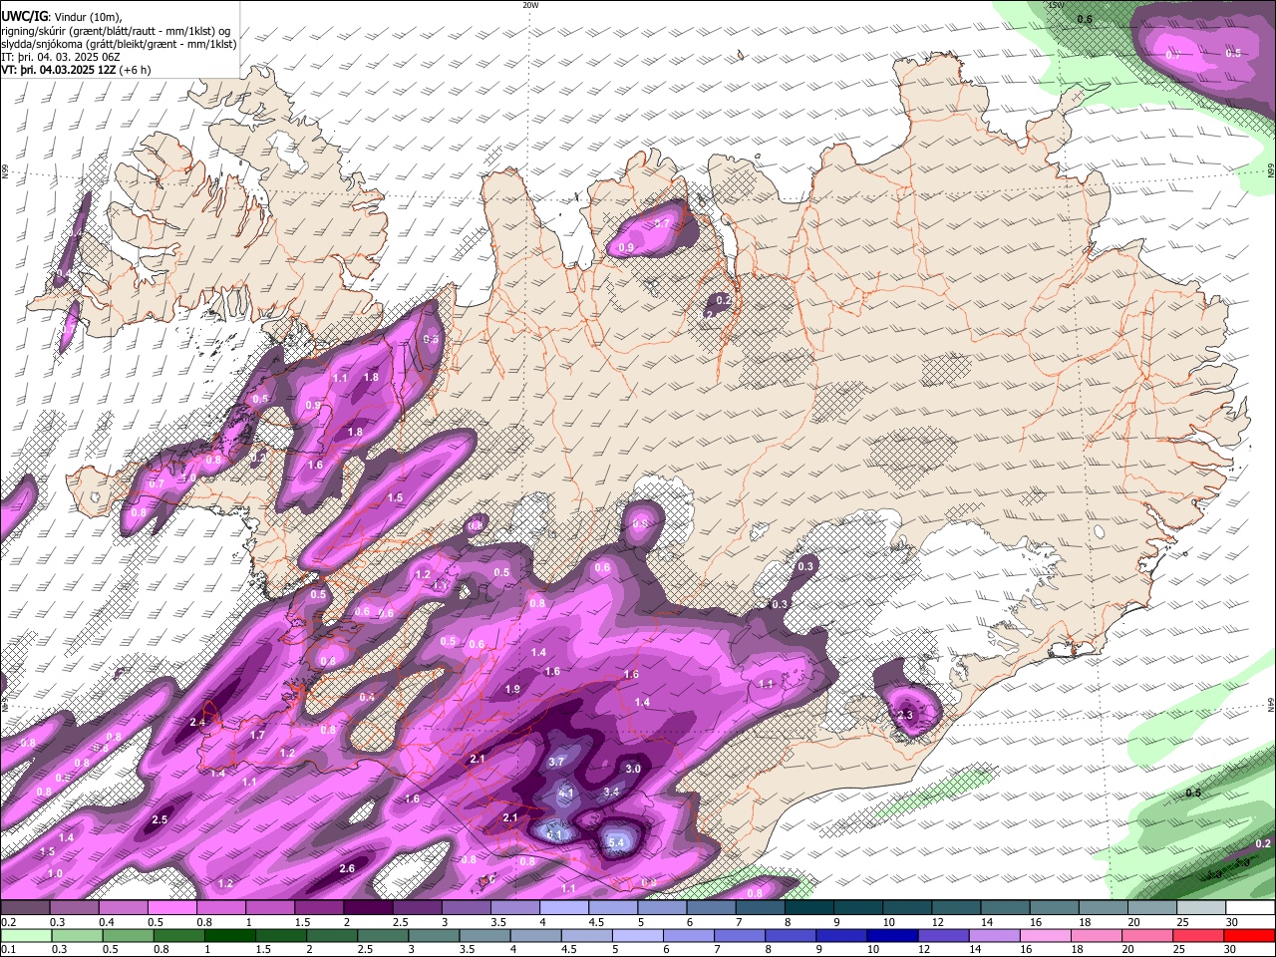Select the '3.4' precipitation value on the map
Screen dimensions: 1276x957
[612, 792]
